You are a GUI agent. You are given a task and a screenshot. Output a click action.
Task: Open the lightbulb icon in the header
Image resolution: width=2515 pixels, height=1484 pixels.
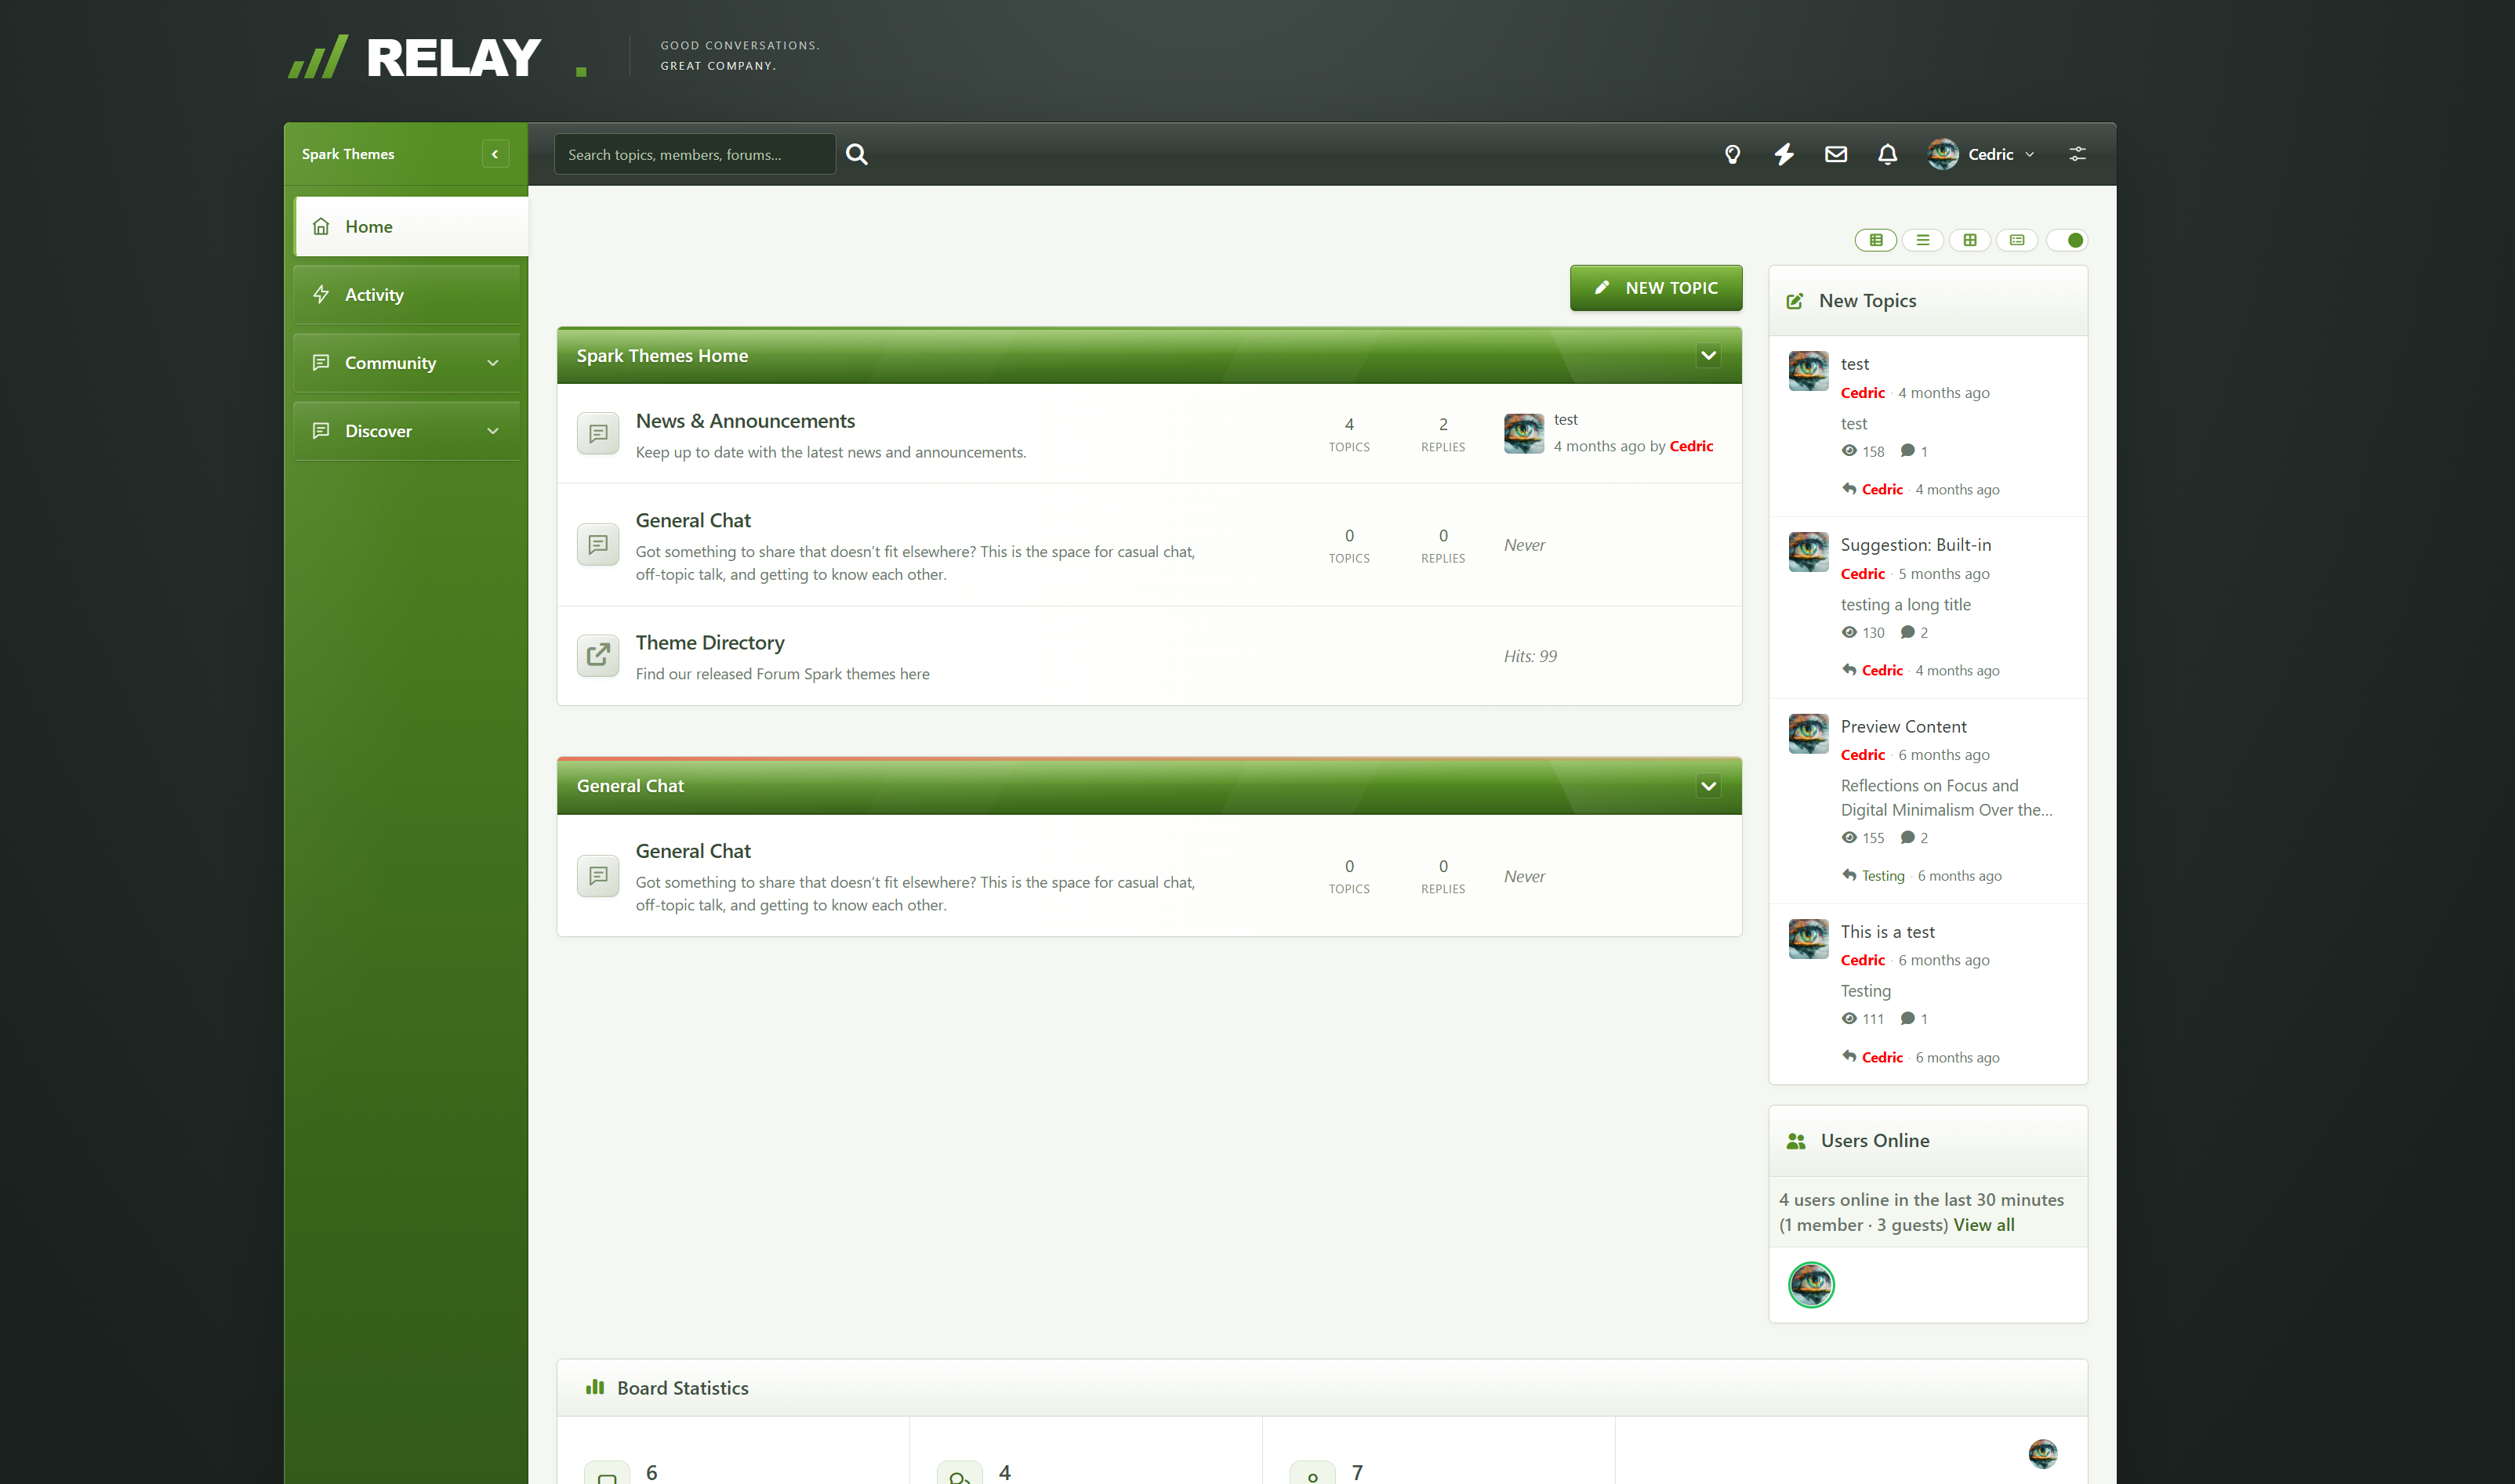[1733, 154]
